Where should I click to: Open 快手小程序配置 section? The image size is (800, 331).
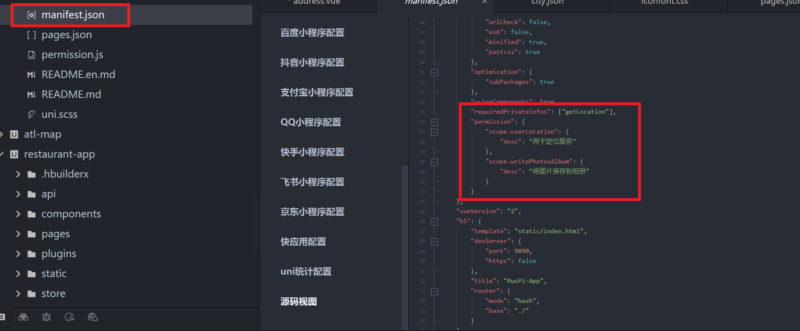coord(312,152)
